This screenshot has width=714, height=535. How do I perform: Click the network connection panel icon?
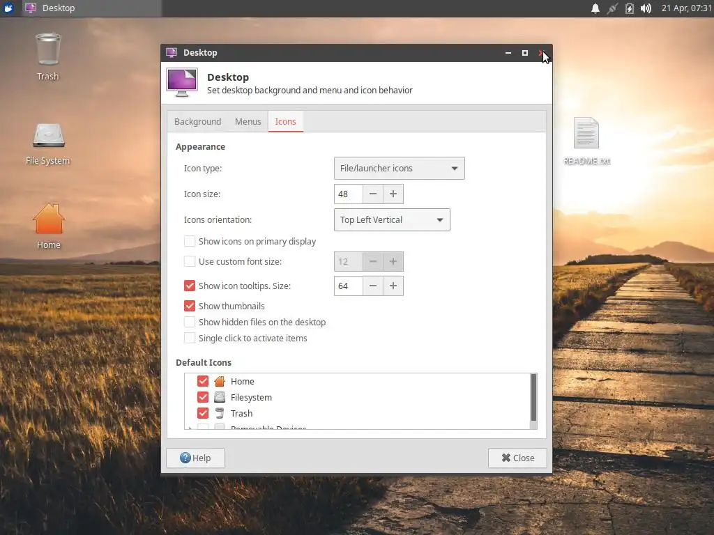[612, 8]
